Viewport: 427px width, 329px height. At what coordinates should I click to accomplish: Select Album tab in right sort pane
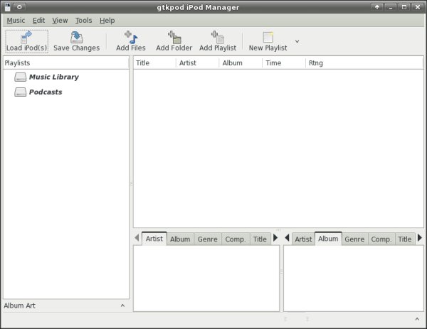pyautogui.click(x=328, y=239)
